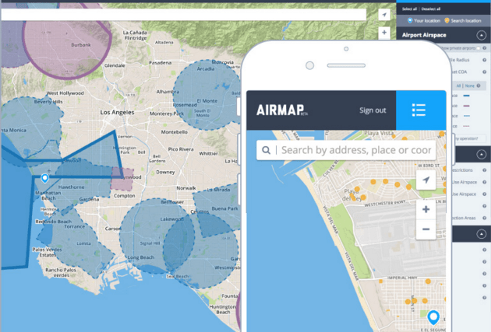Click the magnifier icon in phone search bar
The image size is (491, 332).
[x=267, y=150]
